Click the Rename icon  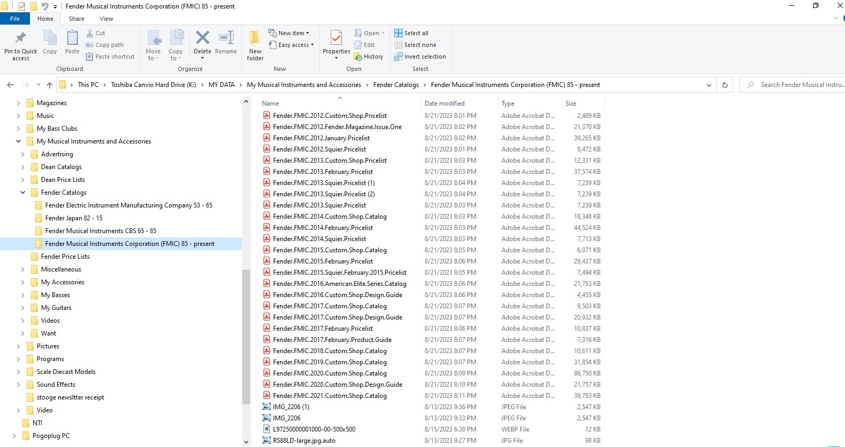click(226, 37)
